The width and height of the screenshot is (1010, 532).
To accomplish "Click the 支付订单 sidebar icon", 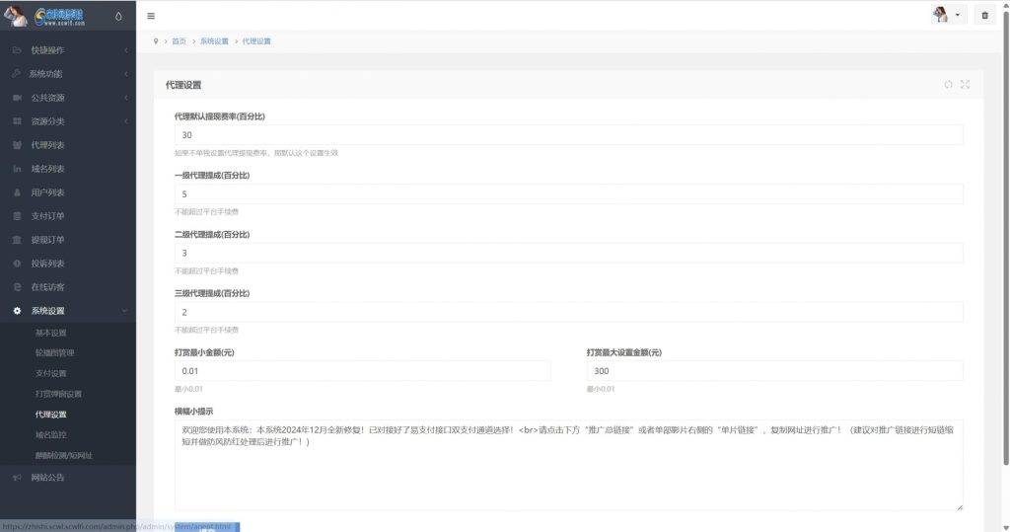I will coord(18,216).
